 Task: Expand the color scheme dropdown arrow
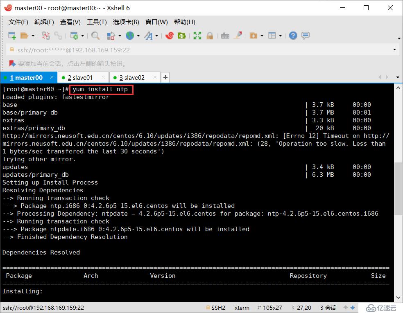click(x=120, y=36)
